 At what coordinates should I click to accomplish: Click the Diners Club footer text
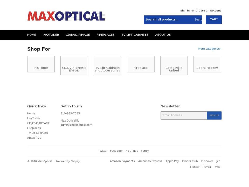point(190,161)
